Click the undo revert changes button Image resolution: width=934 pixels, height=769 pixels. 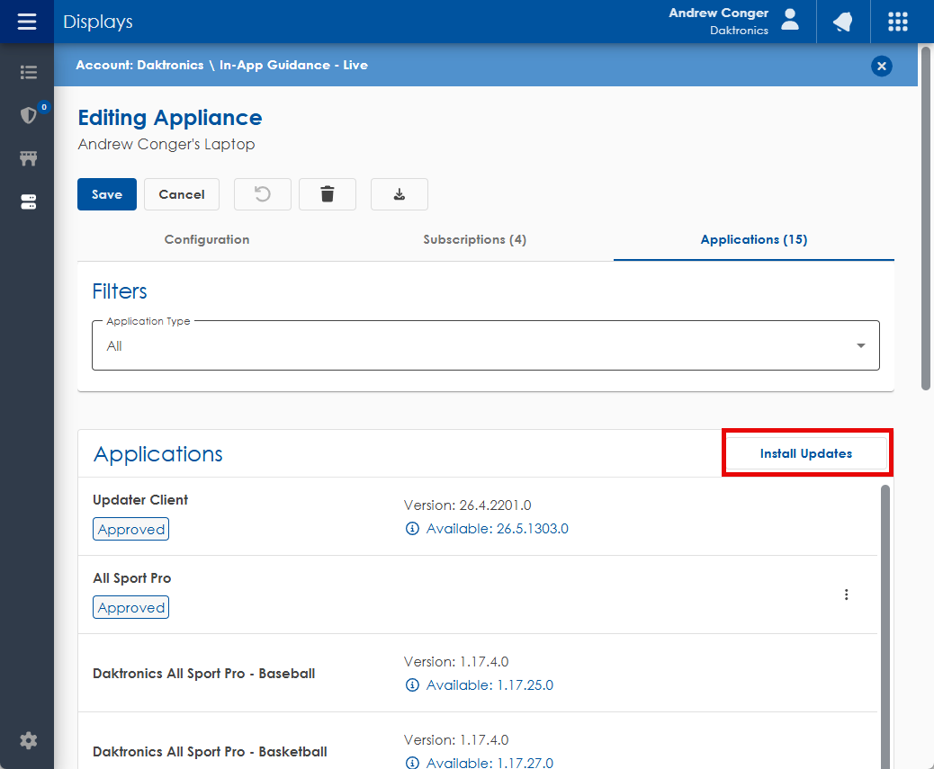coord(263,194)
